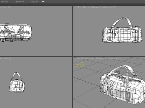Open the Selection ribbon tab
Image resolution: width=145 pixels, height=108 pixels.
tap(5, 2)
